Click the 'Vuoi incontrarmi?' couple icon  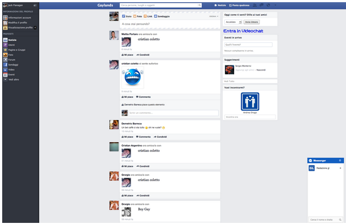[250, 101]
